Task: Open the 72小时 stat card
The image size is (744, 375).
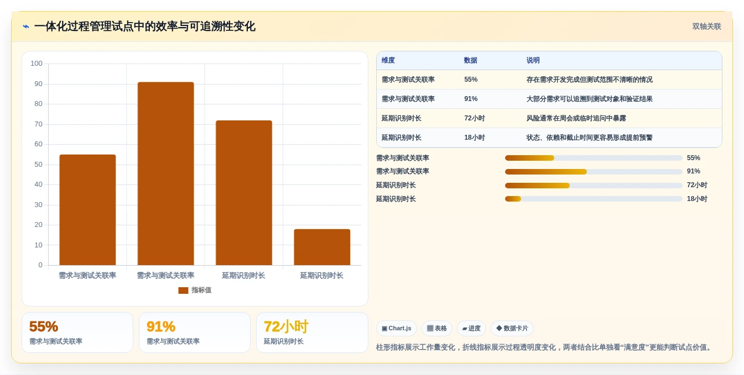Action: coord(312,332)
